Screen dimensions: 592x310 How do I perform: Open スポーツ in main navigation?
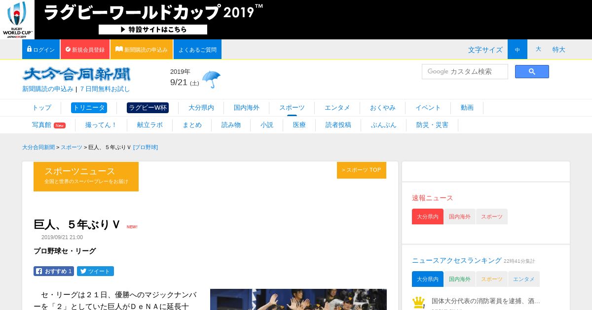click(292, 108)
